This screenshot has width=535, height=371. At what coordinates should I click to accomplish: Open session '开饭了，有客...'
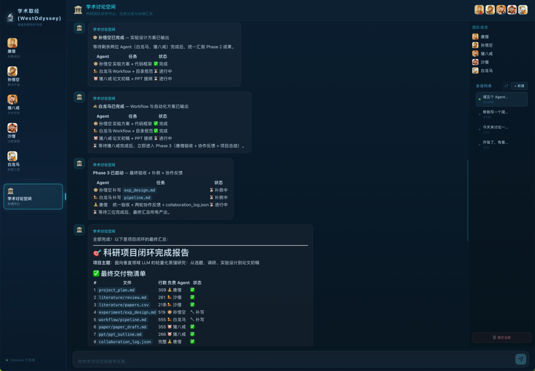coord(501,144)
